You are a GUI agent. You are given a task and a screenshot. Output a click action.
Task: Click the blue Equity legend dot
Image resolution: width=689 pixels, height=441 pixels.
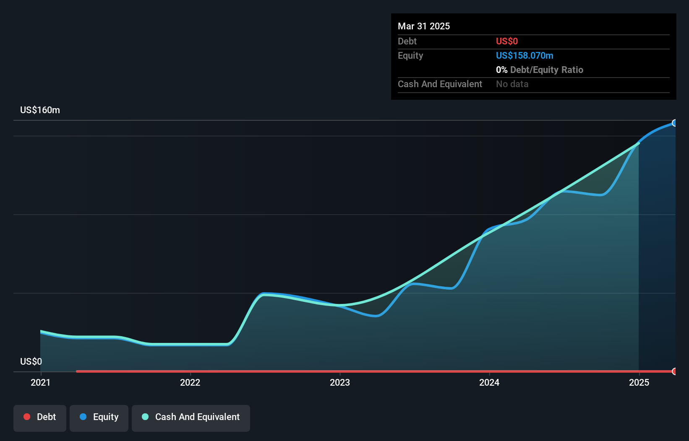pos(83,417)
